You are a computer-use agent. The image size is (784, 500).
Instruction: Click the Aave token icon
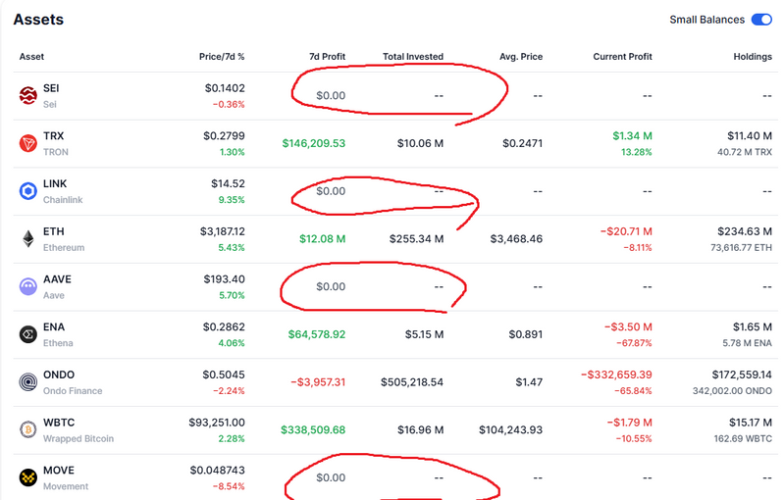coord(28,286)
